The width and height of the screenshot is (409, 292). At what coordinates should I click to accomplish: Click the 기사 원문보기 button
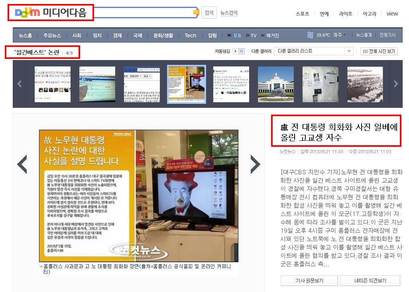pyautogui.click(x=309, y=280)
